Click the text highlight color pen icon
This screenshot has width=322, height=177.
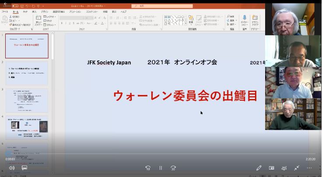[96, 23]
